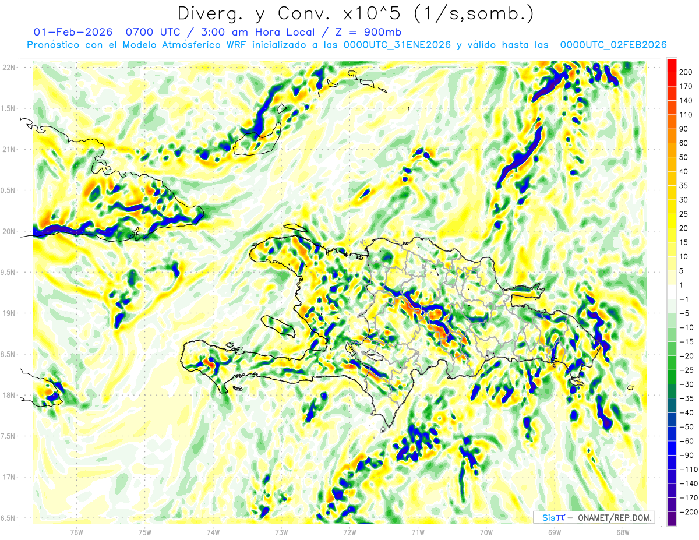The height and width of the screenshot is (540, 699).
Task: Click the '-40' color scale label
Action: pyautogui.click(x=687, y=413)
